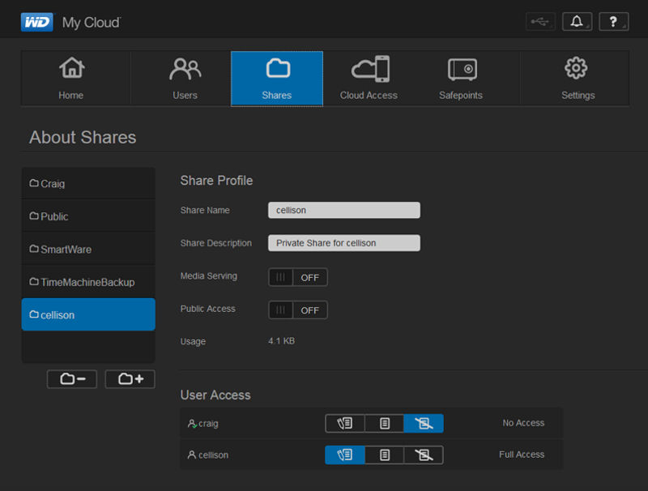The width and height of the screenshot is (648, 491).
Task: Click the Share Name input field
Action: 343,210
